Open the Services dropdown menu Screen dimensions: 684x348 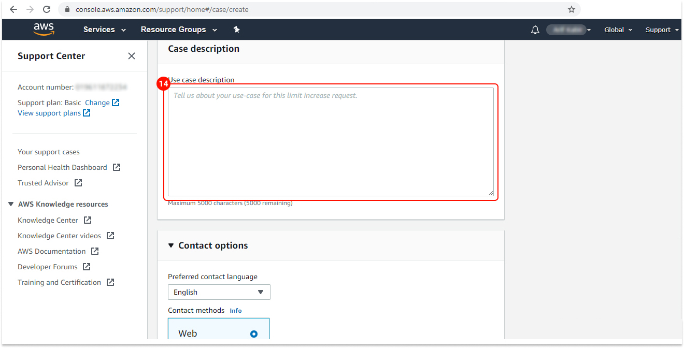tap(105, 30)
